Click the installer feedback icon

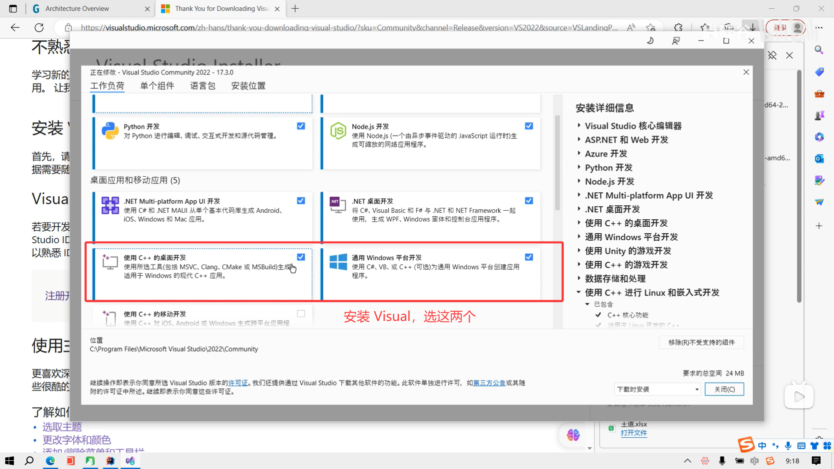click(x=676, y=41)
